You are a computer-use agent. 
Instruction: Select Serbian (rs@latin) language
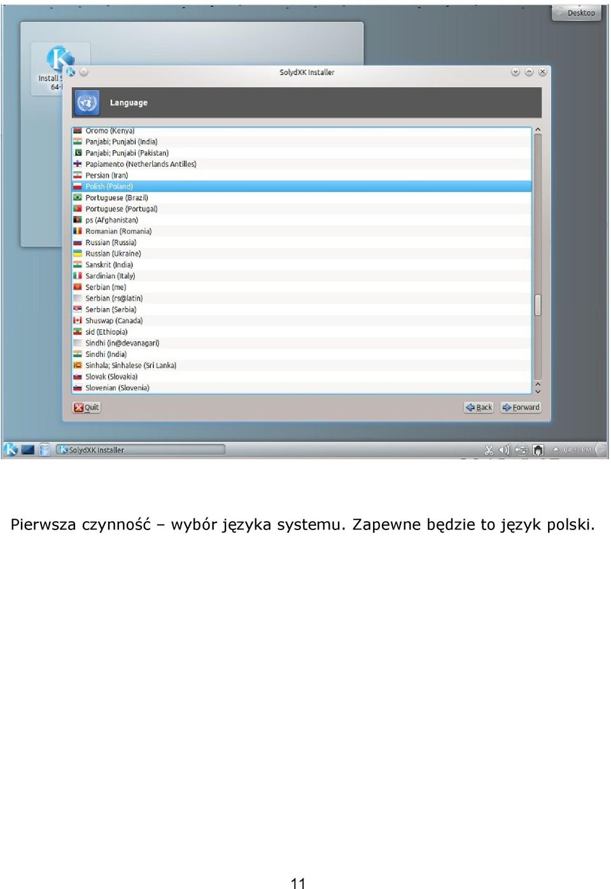[302, 298]
